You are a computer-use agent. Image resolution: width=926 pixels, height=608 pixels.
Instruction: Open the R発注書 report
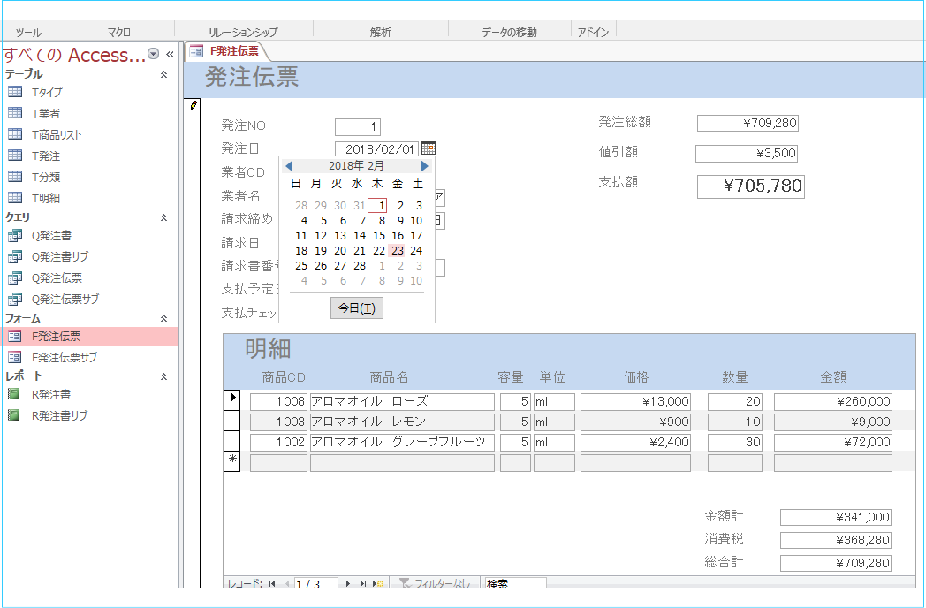tap(51, 394)
